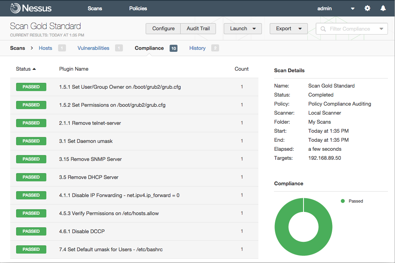Open the admin user dropdown arrow
This screenshot has width=395, height=263.
(x=353, y=9)
